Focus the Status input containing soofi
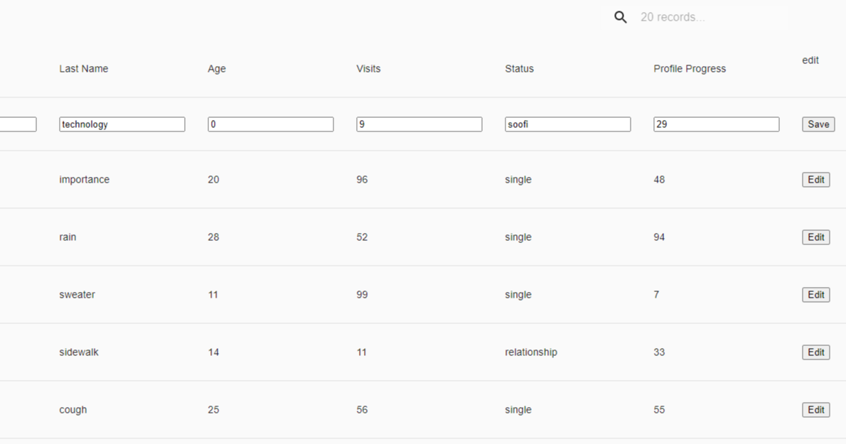 click(x=567, y=124)
